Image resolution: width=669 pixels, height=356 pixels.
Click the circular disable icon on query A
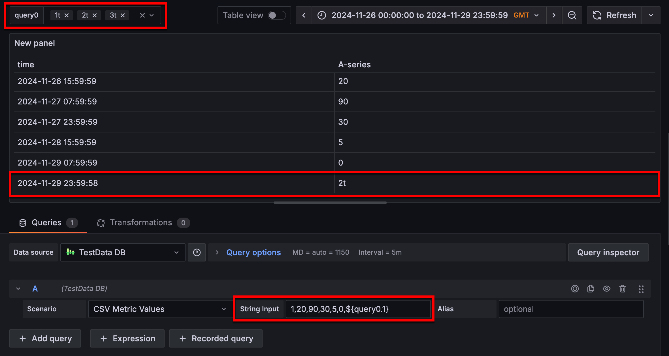[575, 289]
